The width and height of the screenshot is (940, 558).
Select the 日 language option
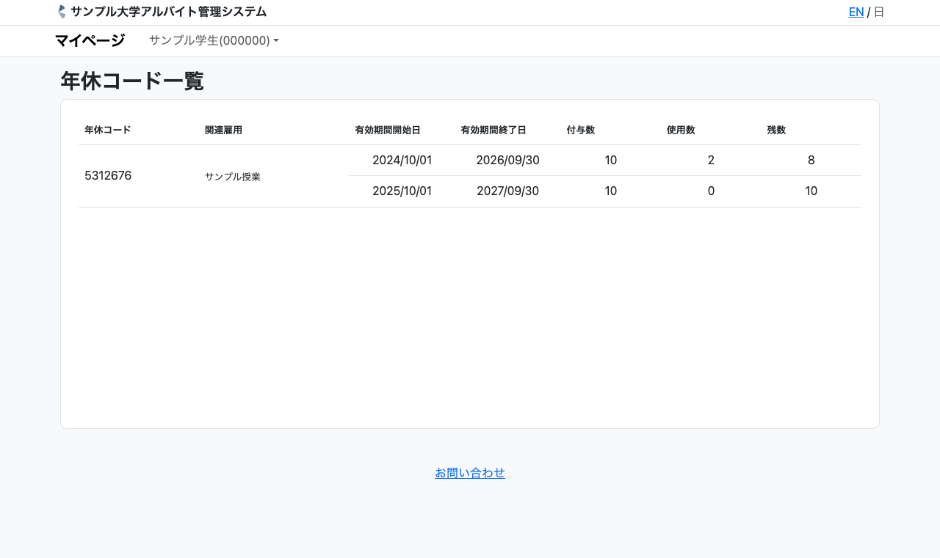pyautogui.click(x=879, y=12)
